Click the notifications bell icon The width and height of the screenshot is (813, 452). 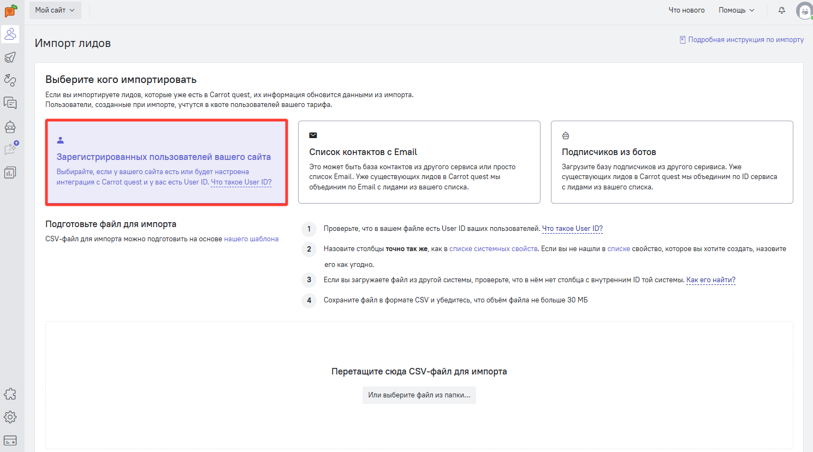[x=781, y=10]
